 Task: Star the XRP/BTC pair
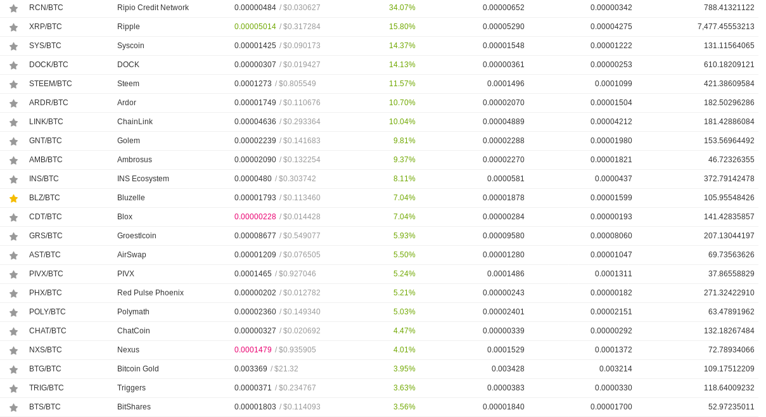coord(13,27)
